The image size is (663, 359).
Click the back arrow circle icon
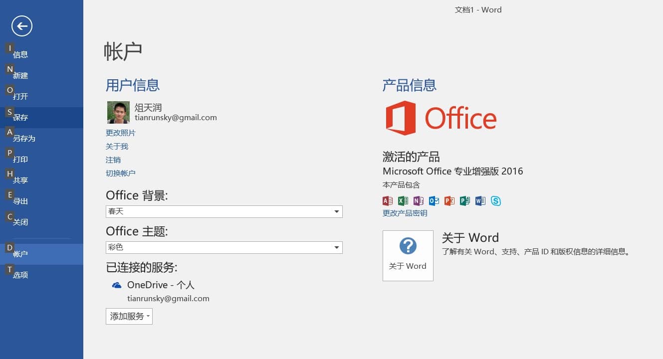click(22, 26)
